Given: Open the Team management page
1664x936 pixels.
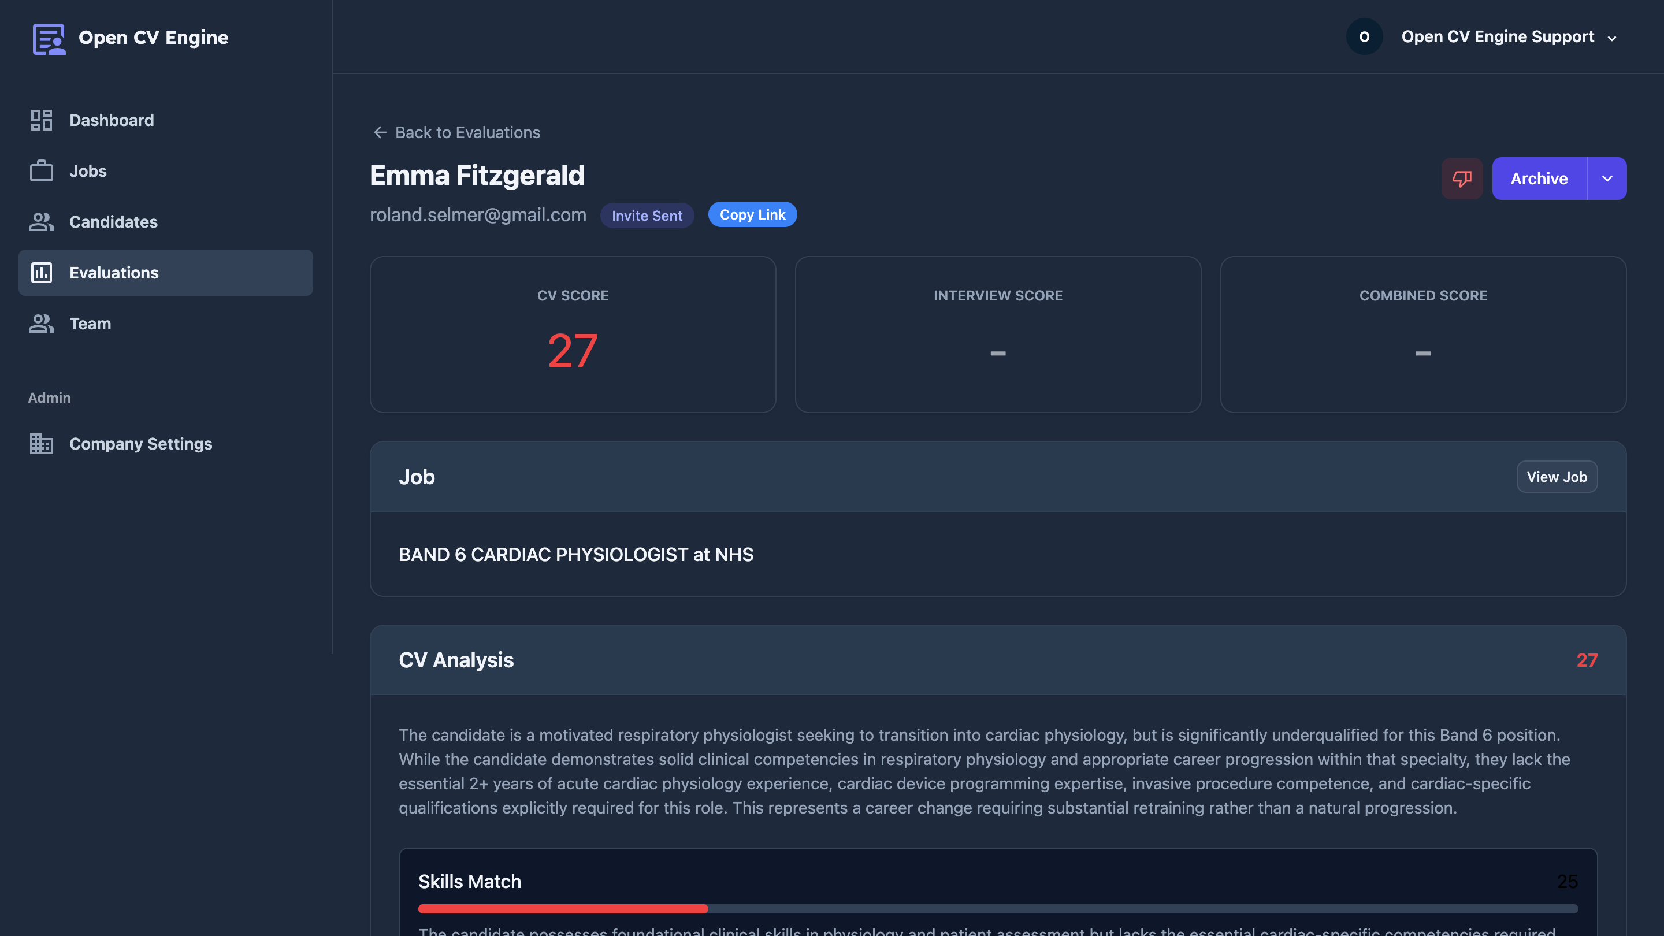Looking at the screenshot, I should pyautogui.click(x=90, y=323).
